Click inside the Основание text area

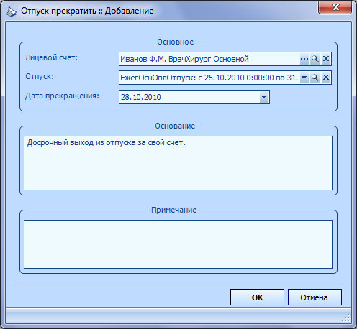(178, 163)
